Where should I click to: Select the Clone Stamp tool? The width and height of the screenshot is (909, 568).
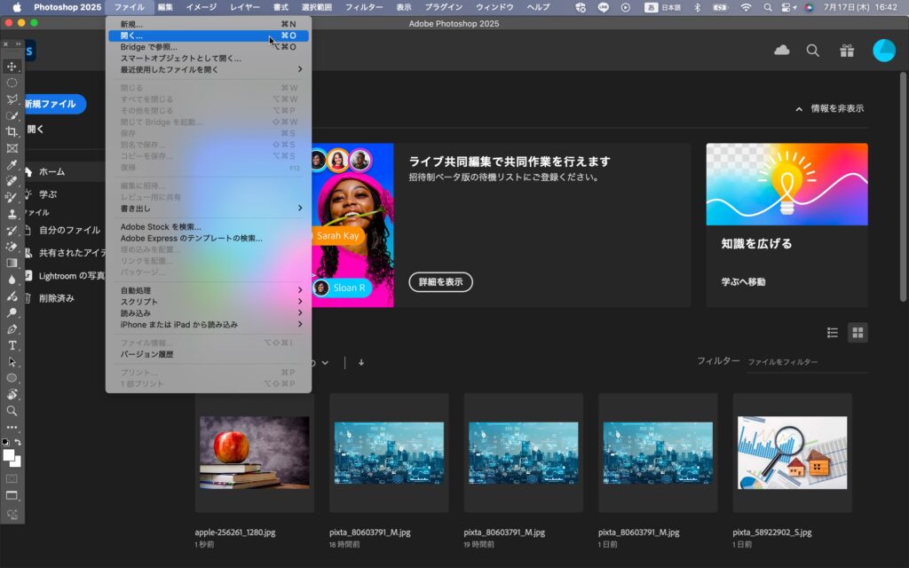point(12,214)
